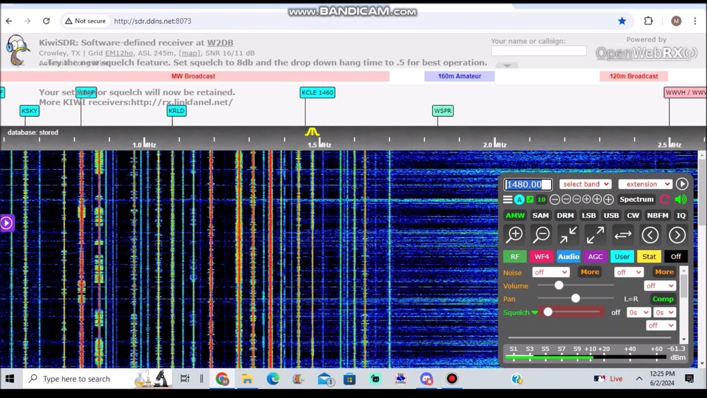
Task: Click the Off tab button
Action: point(676,256)
